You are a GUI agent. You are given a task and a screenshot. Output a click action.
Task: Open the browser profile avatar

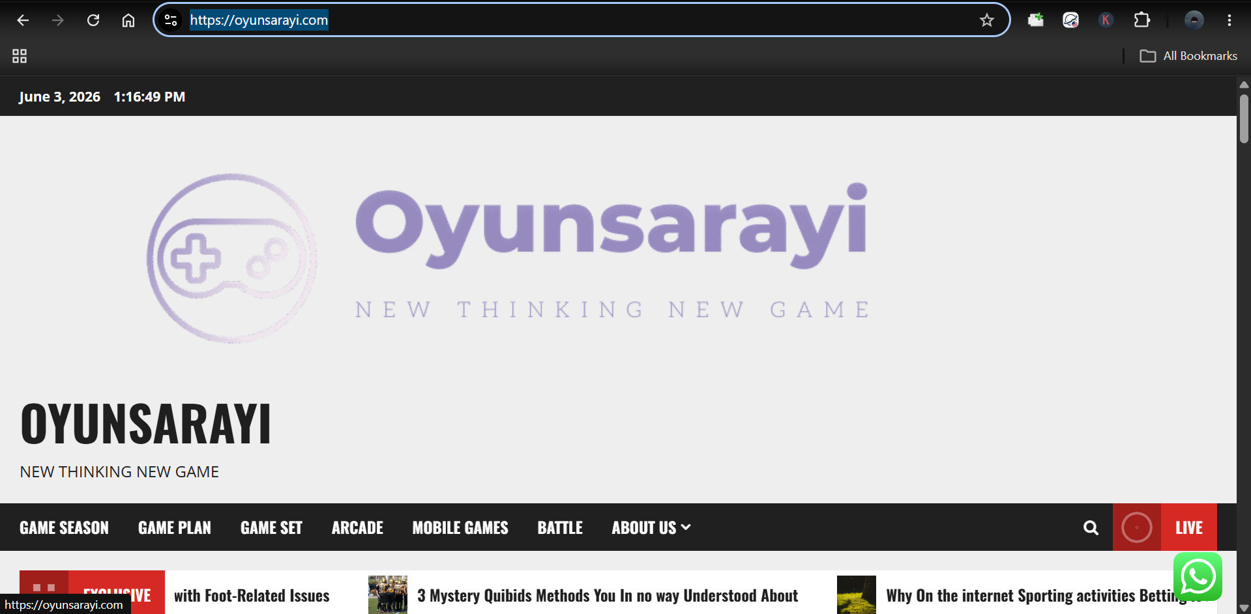[1194, 20]
